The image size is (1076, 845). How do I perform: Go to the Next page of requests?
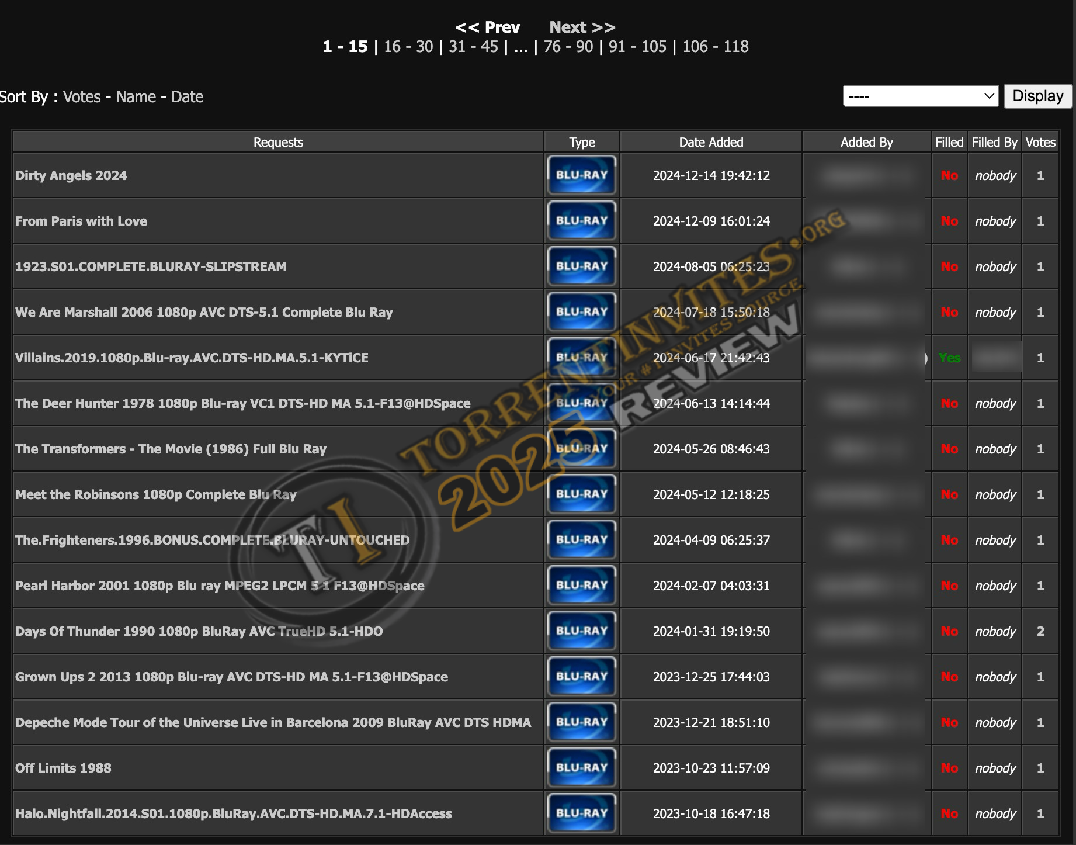582,27
